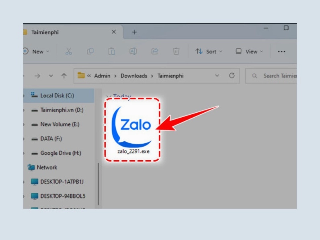Click the Delete trash icon
Screen dimensions: 320x240
[x=176, y=51]
